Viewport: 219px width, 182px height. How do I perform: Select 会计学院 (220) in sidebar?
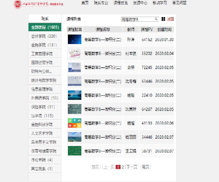tap(44, 36)
